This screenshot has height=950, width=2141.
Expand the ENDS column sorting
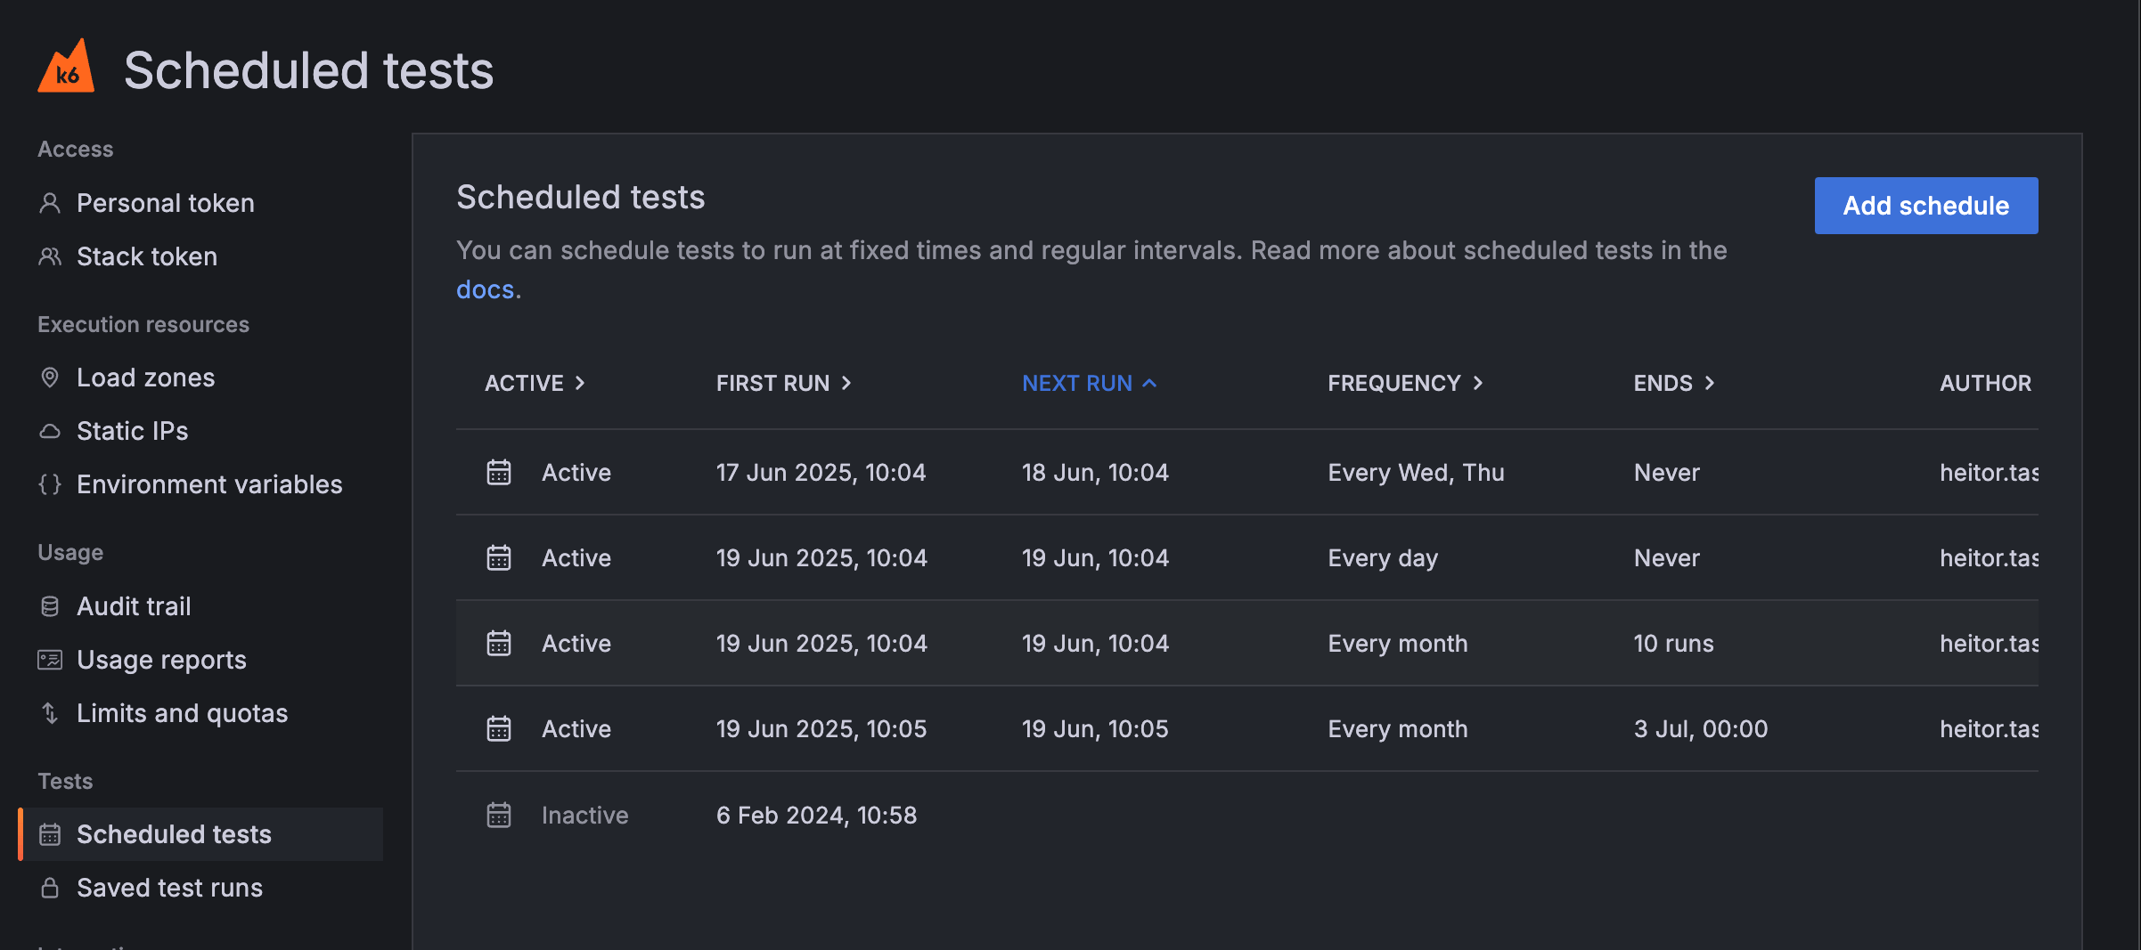(1672, 383)
